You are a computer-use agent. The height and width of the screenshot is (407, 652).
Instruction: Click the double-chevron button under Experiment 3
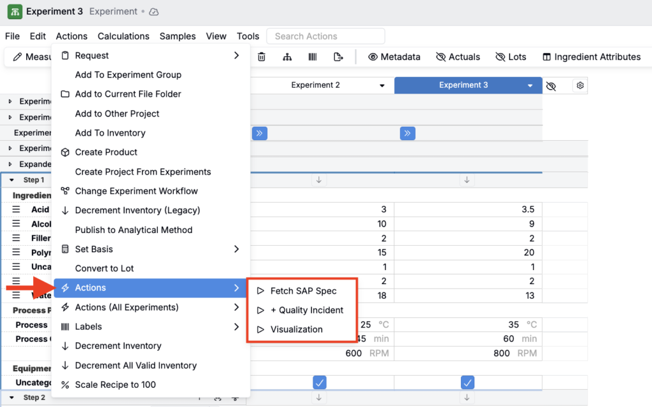point(407,133)
